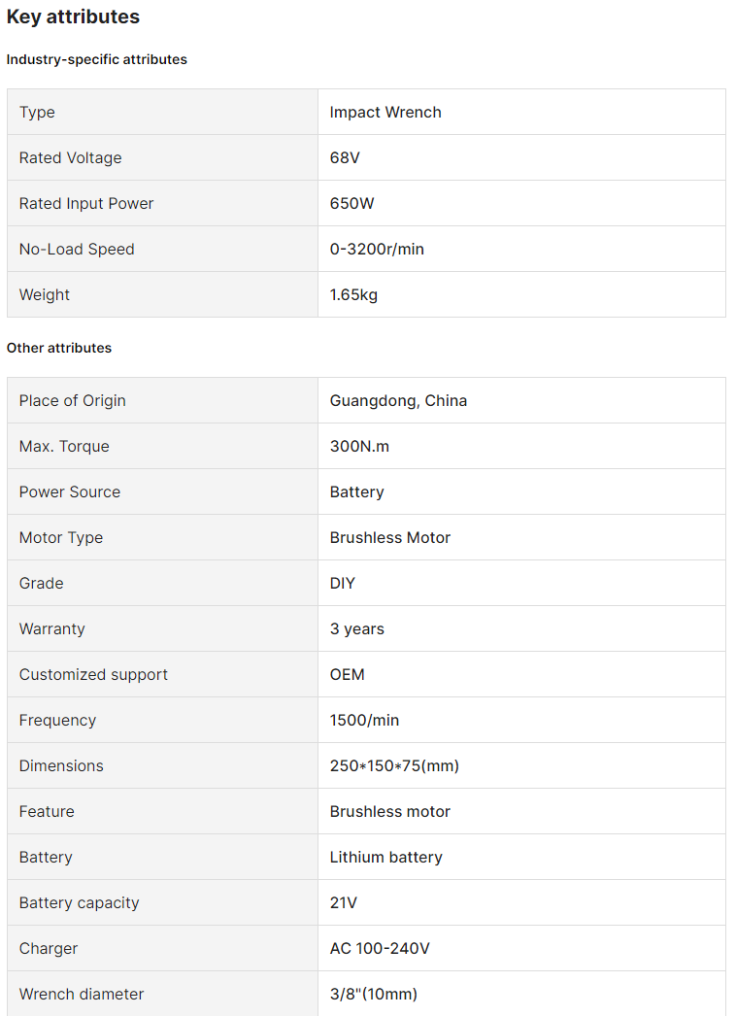
Task: Click the Frequency value 1500/min
Action: [364, 720]
